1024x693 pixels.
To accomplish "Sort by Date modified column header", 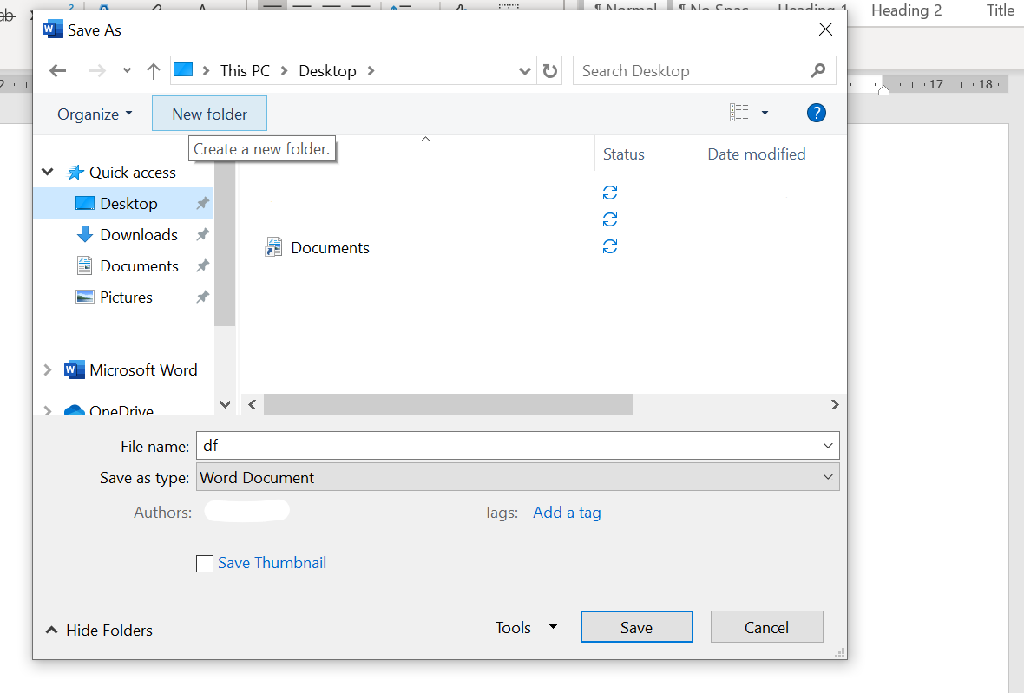I will [x=757, y=154].
